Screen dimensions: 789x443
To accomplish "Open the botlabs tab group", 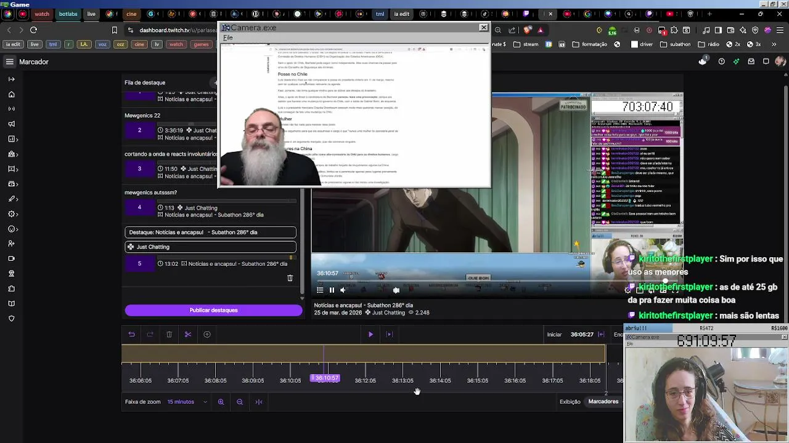I will (68, 14).
